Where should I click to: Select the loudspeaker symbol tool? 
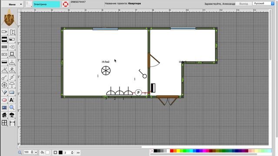pos(12,32)
